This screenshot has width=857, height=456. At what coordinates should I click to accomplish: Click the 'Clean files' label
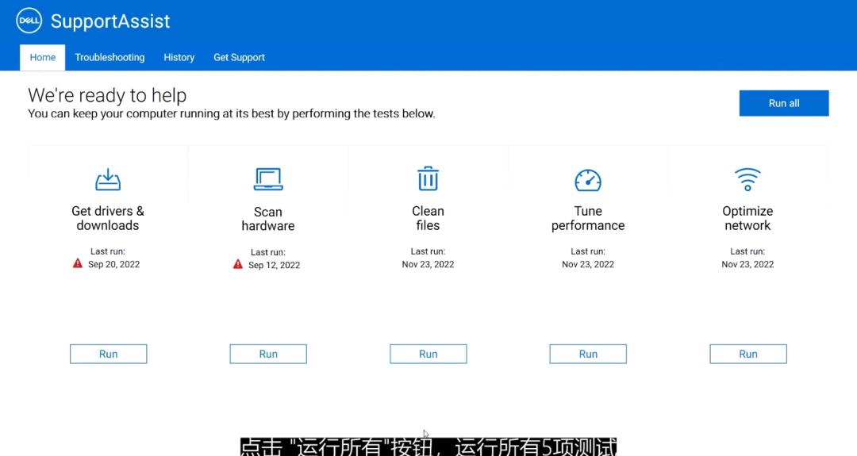point(428,218)
